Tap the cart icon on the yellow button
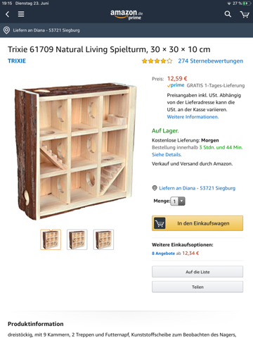 [160, 223]
